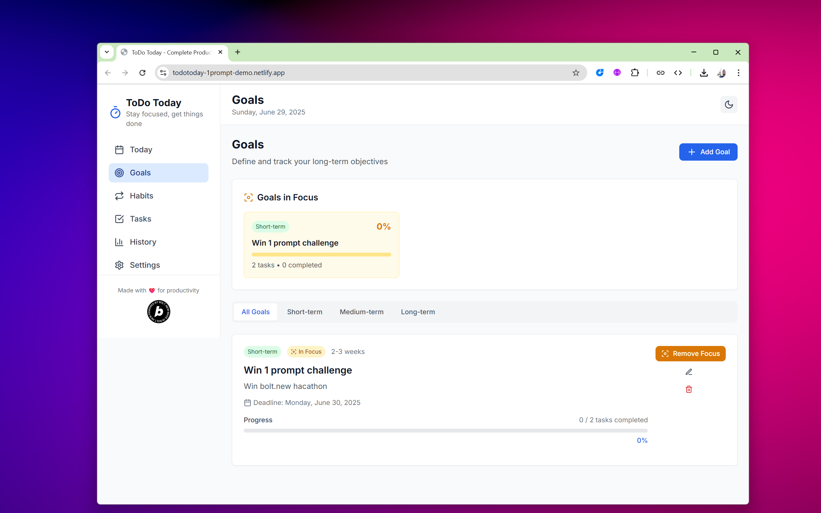Click the Add Goal button

coord(708,152)
